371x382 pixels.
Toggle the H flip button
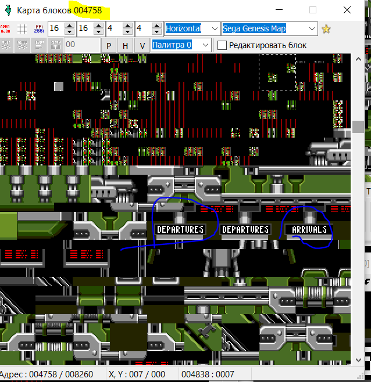pos(125,45)
